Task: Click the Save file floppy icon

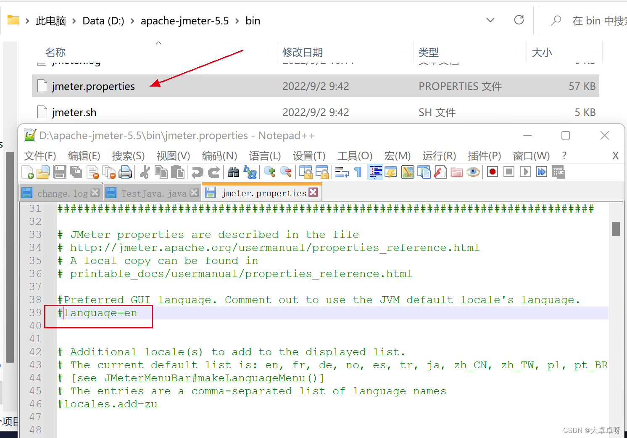Action: (x=60, y=172)
